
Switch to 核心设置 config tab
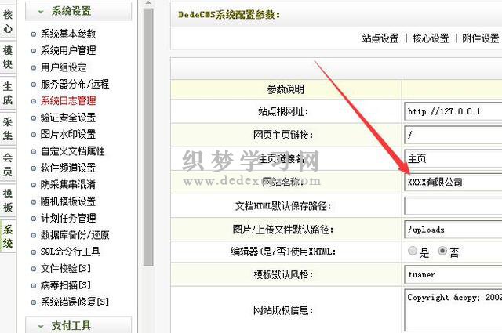point(431,38)
